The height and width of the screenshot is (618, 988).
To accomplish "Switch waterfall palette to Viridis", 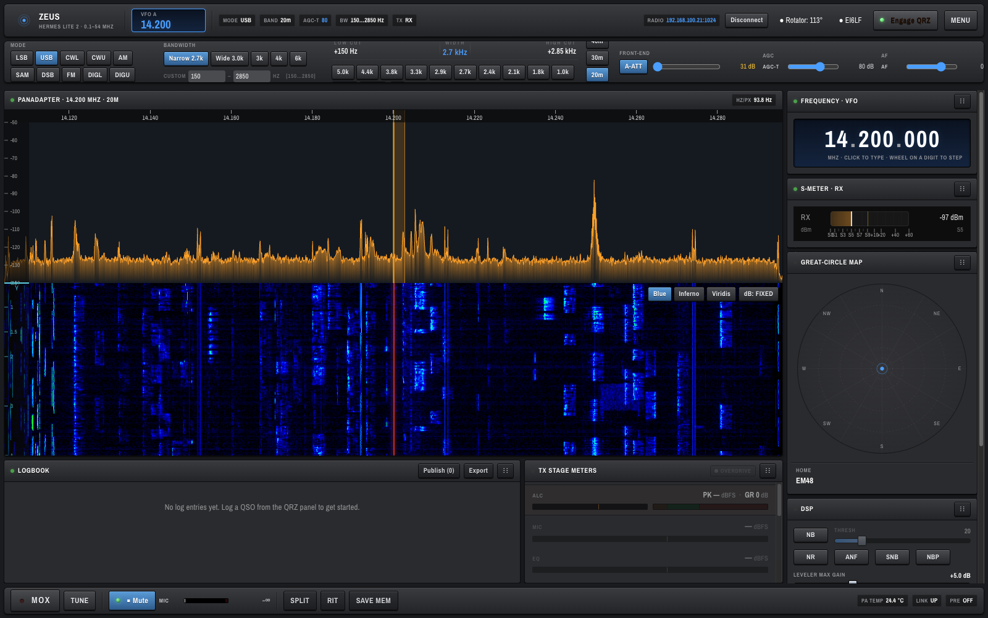I will pyautogui.click(x=721, y=294).
